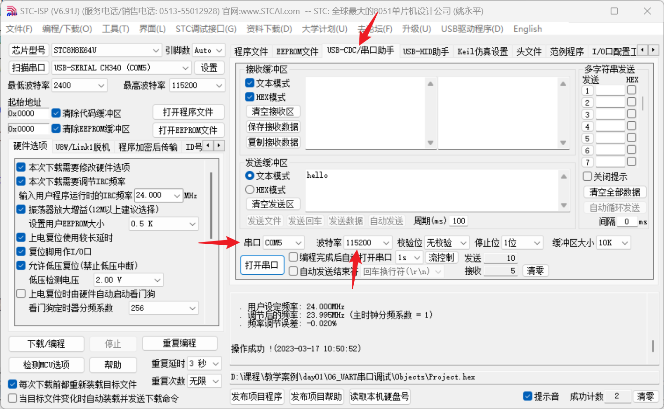Open serial port USB-SERIAL CH340 dropdown
664x409 pixels.
tap(122, 68)
